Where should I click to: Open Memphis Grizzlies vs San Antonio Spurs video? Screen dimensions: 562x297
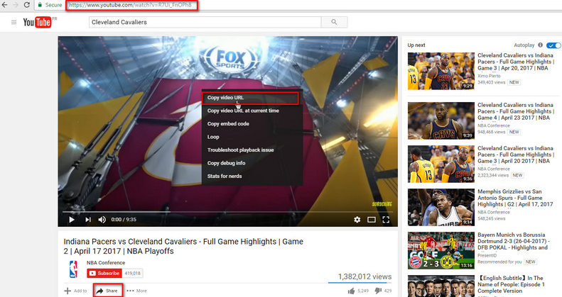515,198
